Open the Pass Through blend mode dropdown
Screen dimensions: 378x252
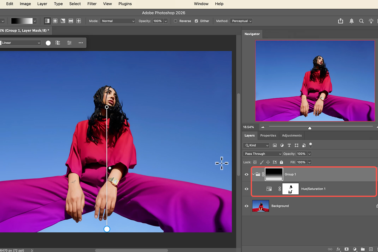[262, 154]
